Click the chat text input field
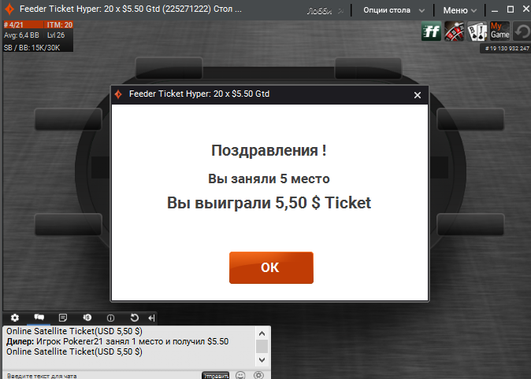 102,375
